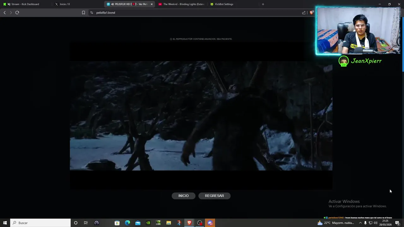Open Task View in the taskbar

point(86,223)
